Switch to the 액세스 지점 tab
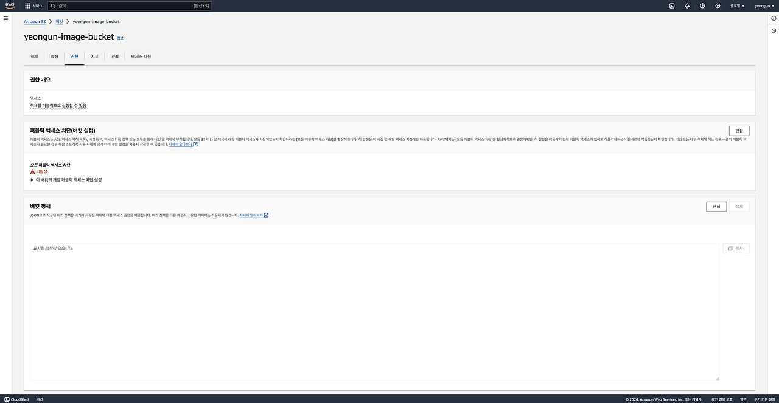The height and width of the screenshot is (403, 779). (141, 57)
